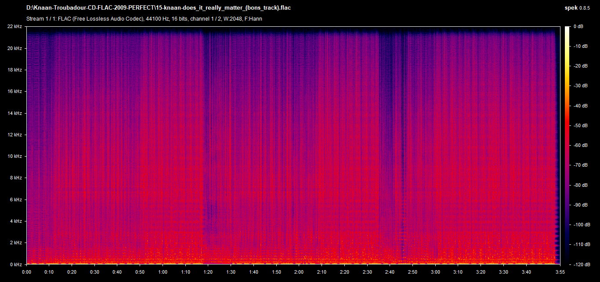Viewport: 600px width, 282px height.
Task: Click the 4 kHz frequency label
Action: point(15,221)
